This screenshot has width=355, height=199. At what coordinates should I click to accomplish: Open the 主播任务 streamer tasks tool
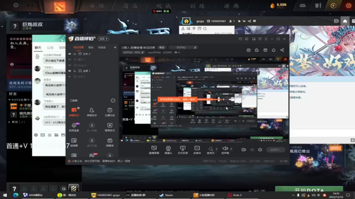point(110,112)
